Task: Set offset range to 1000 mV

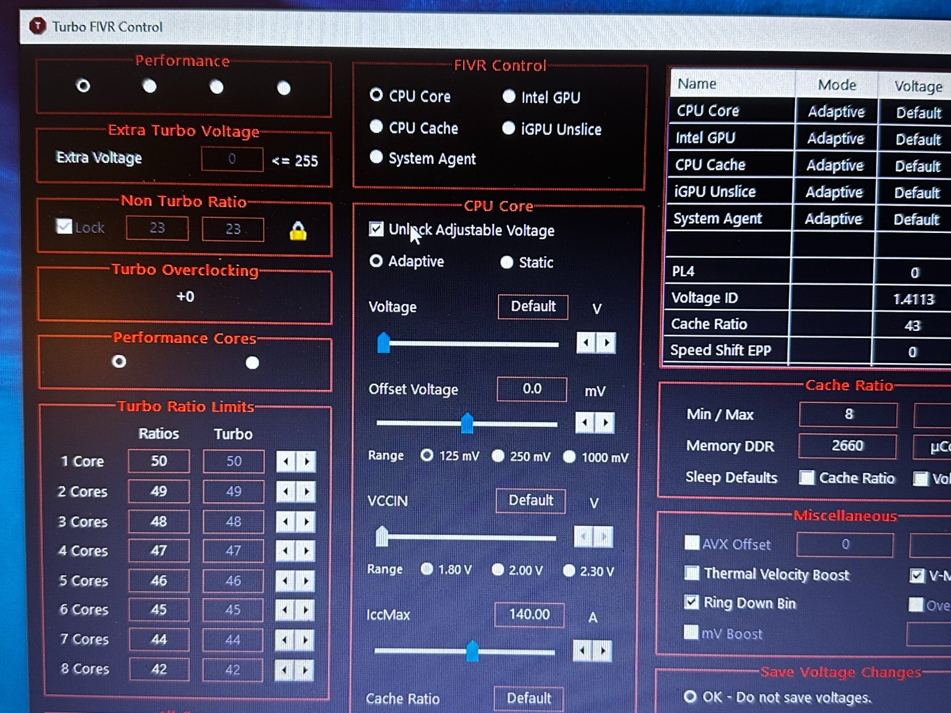Action: 569,456
